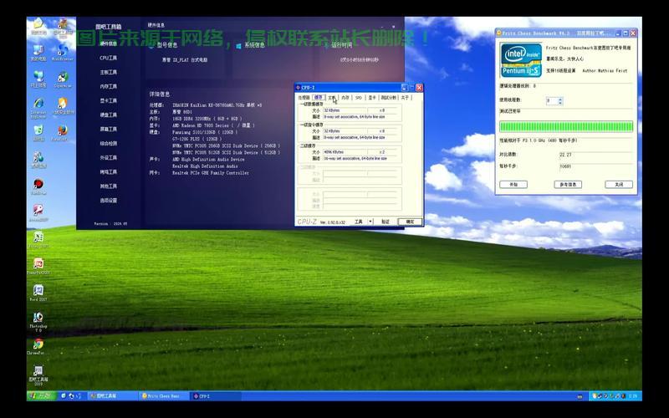669x418 pixels.
Task: Open Internet Explorer desktop shortcut
Action: (38, 104)
